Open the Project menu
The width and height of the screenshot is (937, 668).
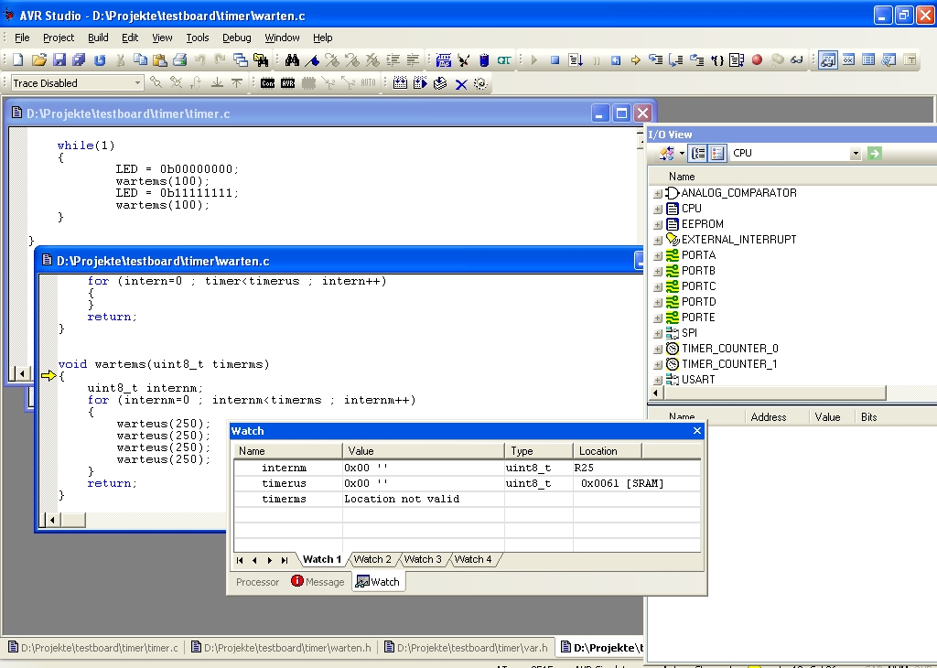coord(59,38)
